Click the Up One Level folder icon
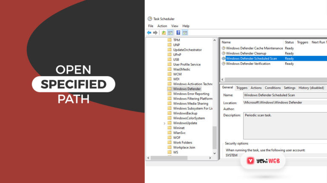Screen dimensions: 327x183 164,33
